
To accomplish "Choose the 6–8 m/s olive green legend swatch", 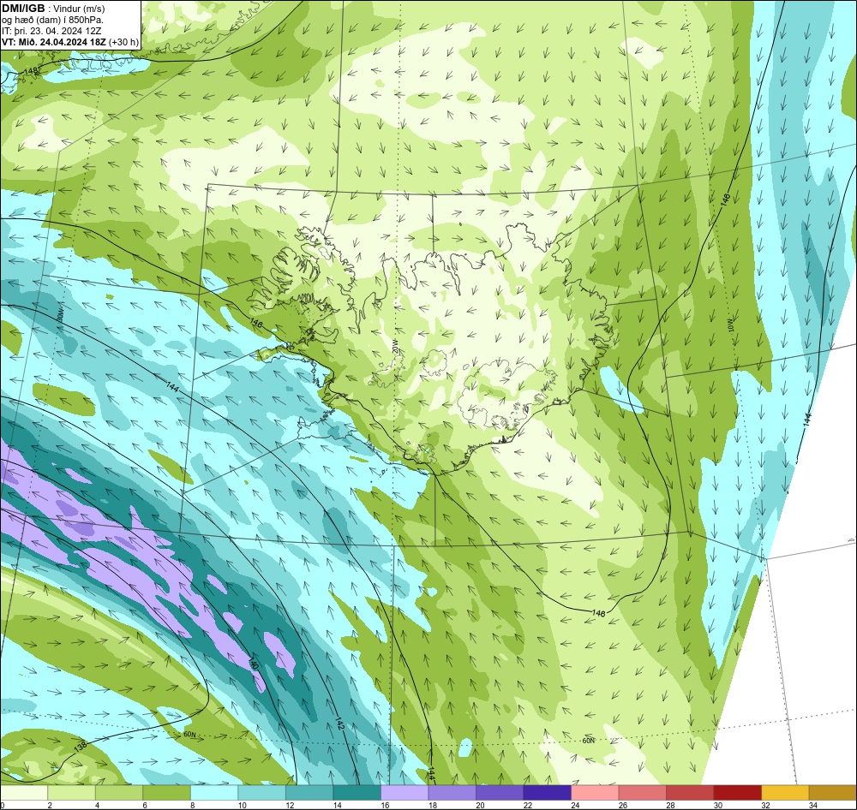I will coord(167,793).
